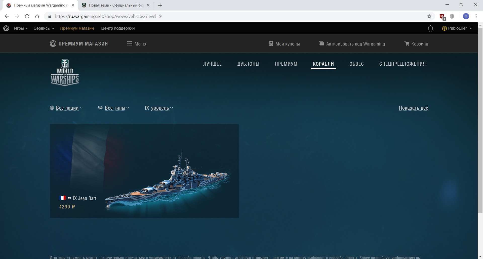Switch to the ОБВЕС tab

point(356,64)
